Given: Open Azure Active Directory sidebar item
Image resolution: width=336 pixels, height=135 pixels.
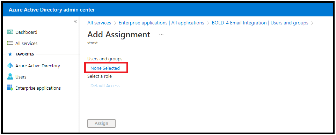Looking at the screenshot, I should 37,66.
